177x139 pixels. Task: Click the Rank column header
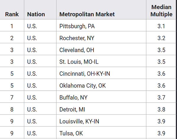(x=12, y=14)
